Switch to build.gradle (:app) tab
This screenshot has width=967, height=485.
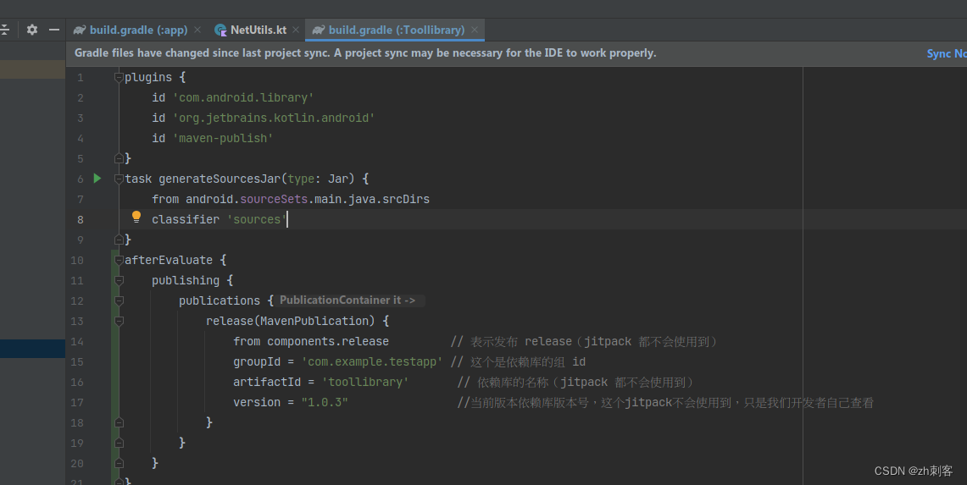click(138, 30)
